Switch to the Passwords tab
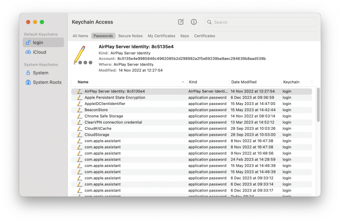Viewport: 340px width, 222px height. 103,36
